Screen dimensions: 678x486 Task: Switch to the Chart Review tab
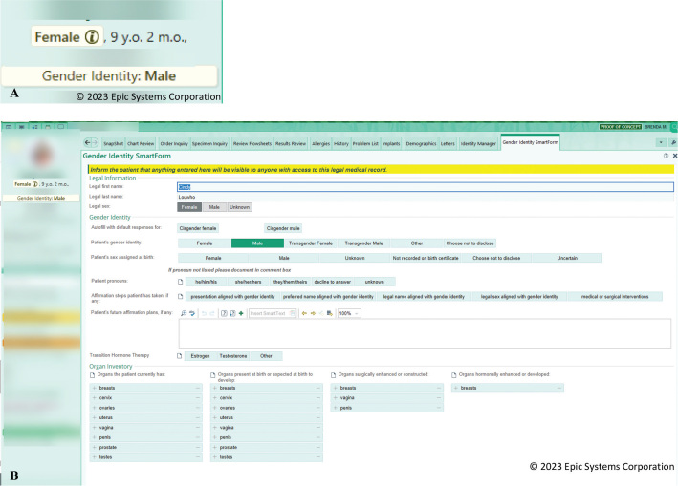point(141,144)
